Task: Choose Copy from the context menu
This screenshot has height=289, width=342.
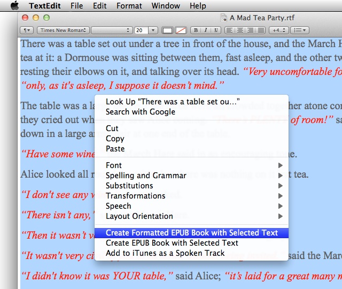Action: [191, 139]
